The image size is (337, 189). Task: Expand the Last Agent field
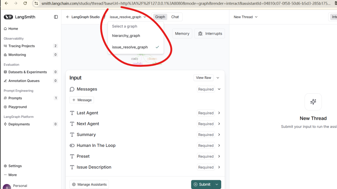[219, 113]
